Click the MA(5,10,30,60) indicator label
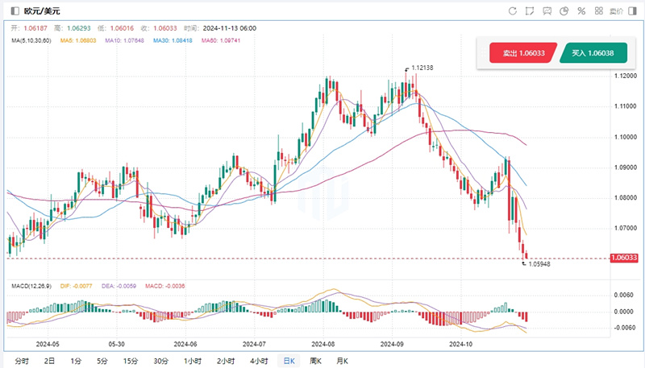Viewport: 645px width, 368px height. click(x=28, y=39)
